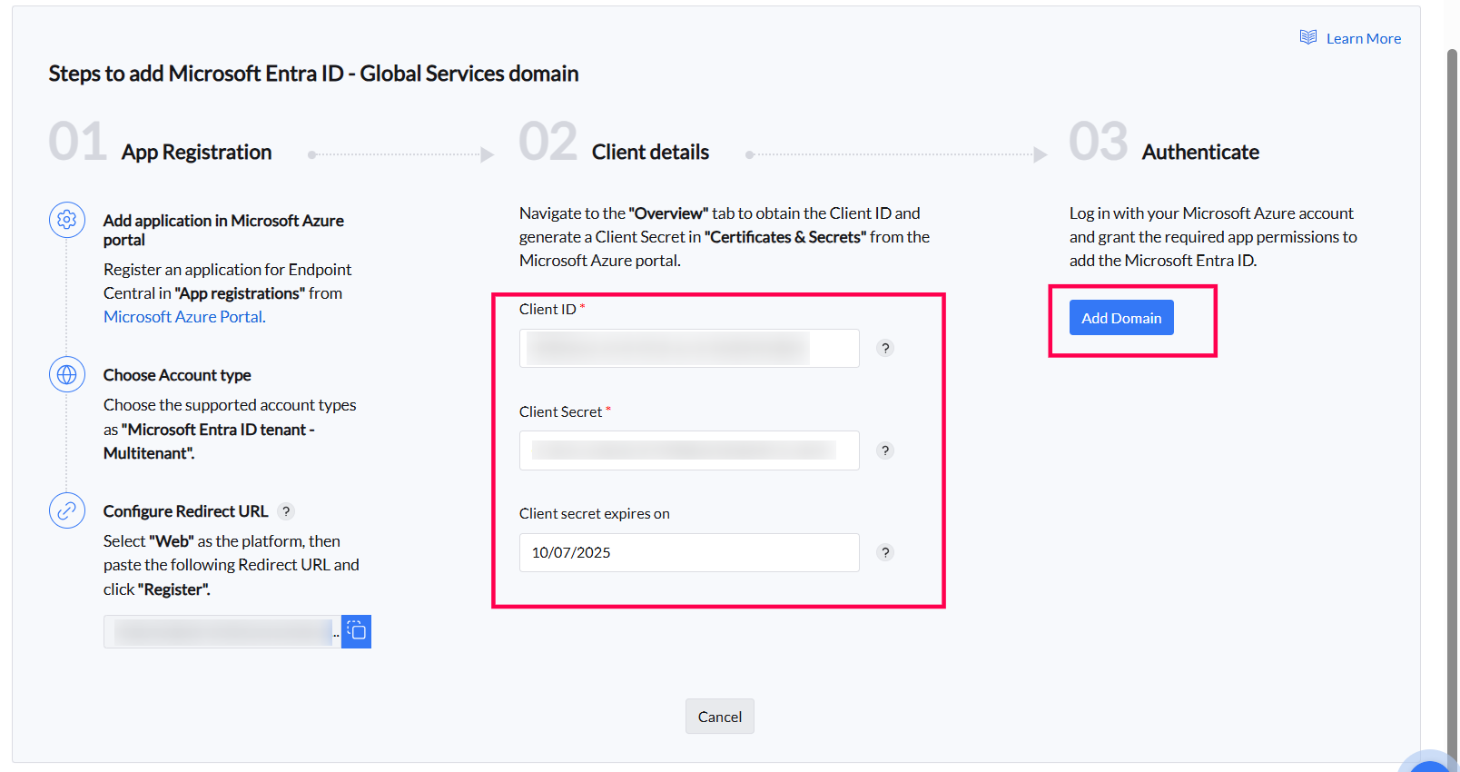Click the Learn More book icon
Viewport: 1460px width, 772px height.
coord(1307,37)
